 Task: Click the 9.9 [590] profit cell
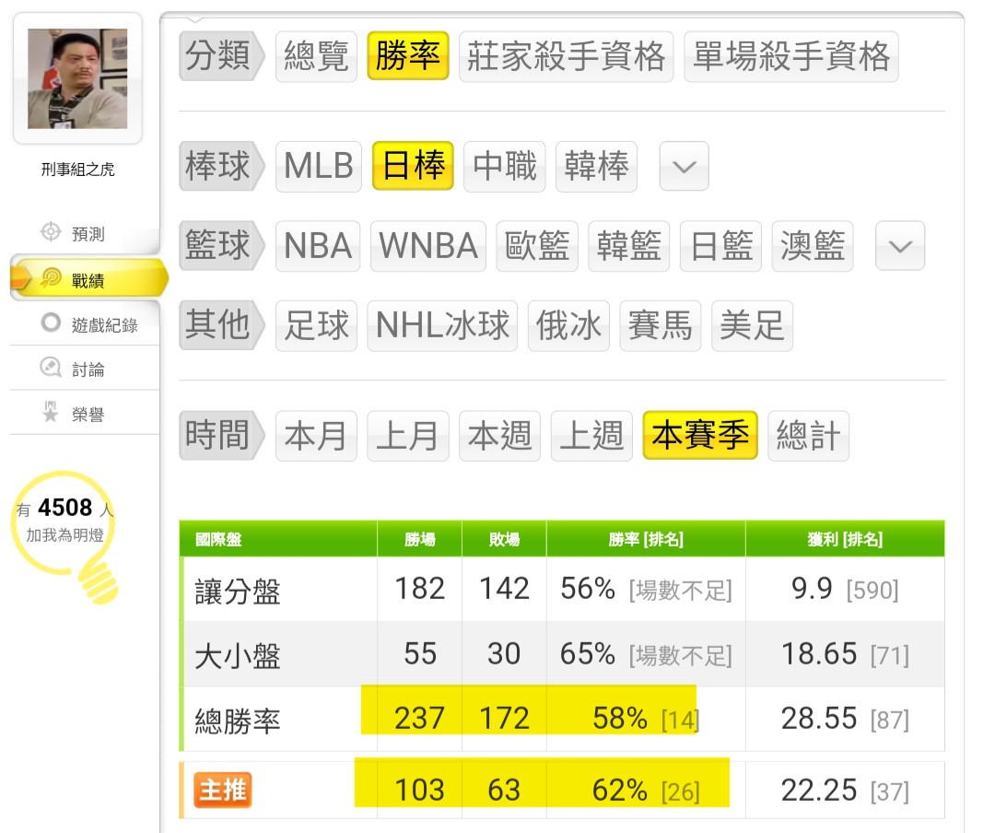845,589
